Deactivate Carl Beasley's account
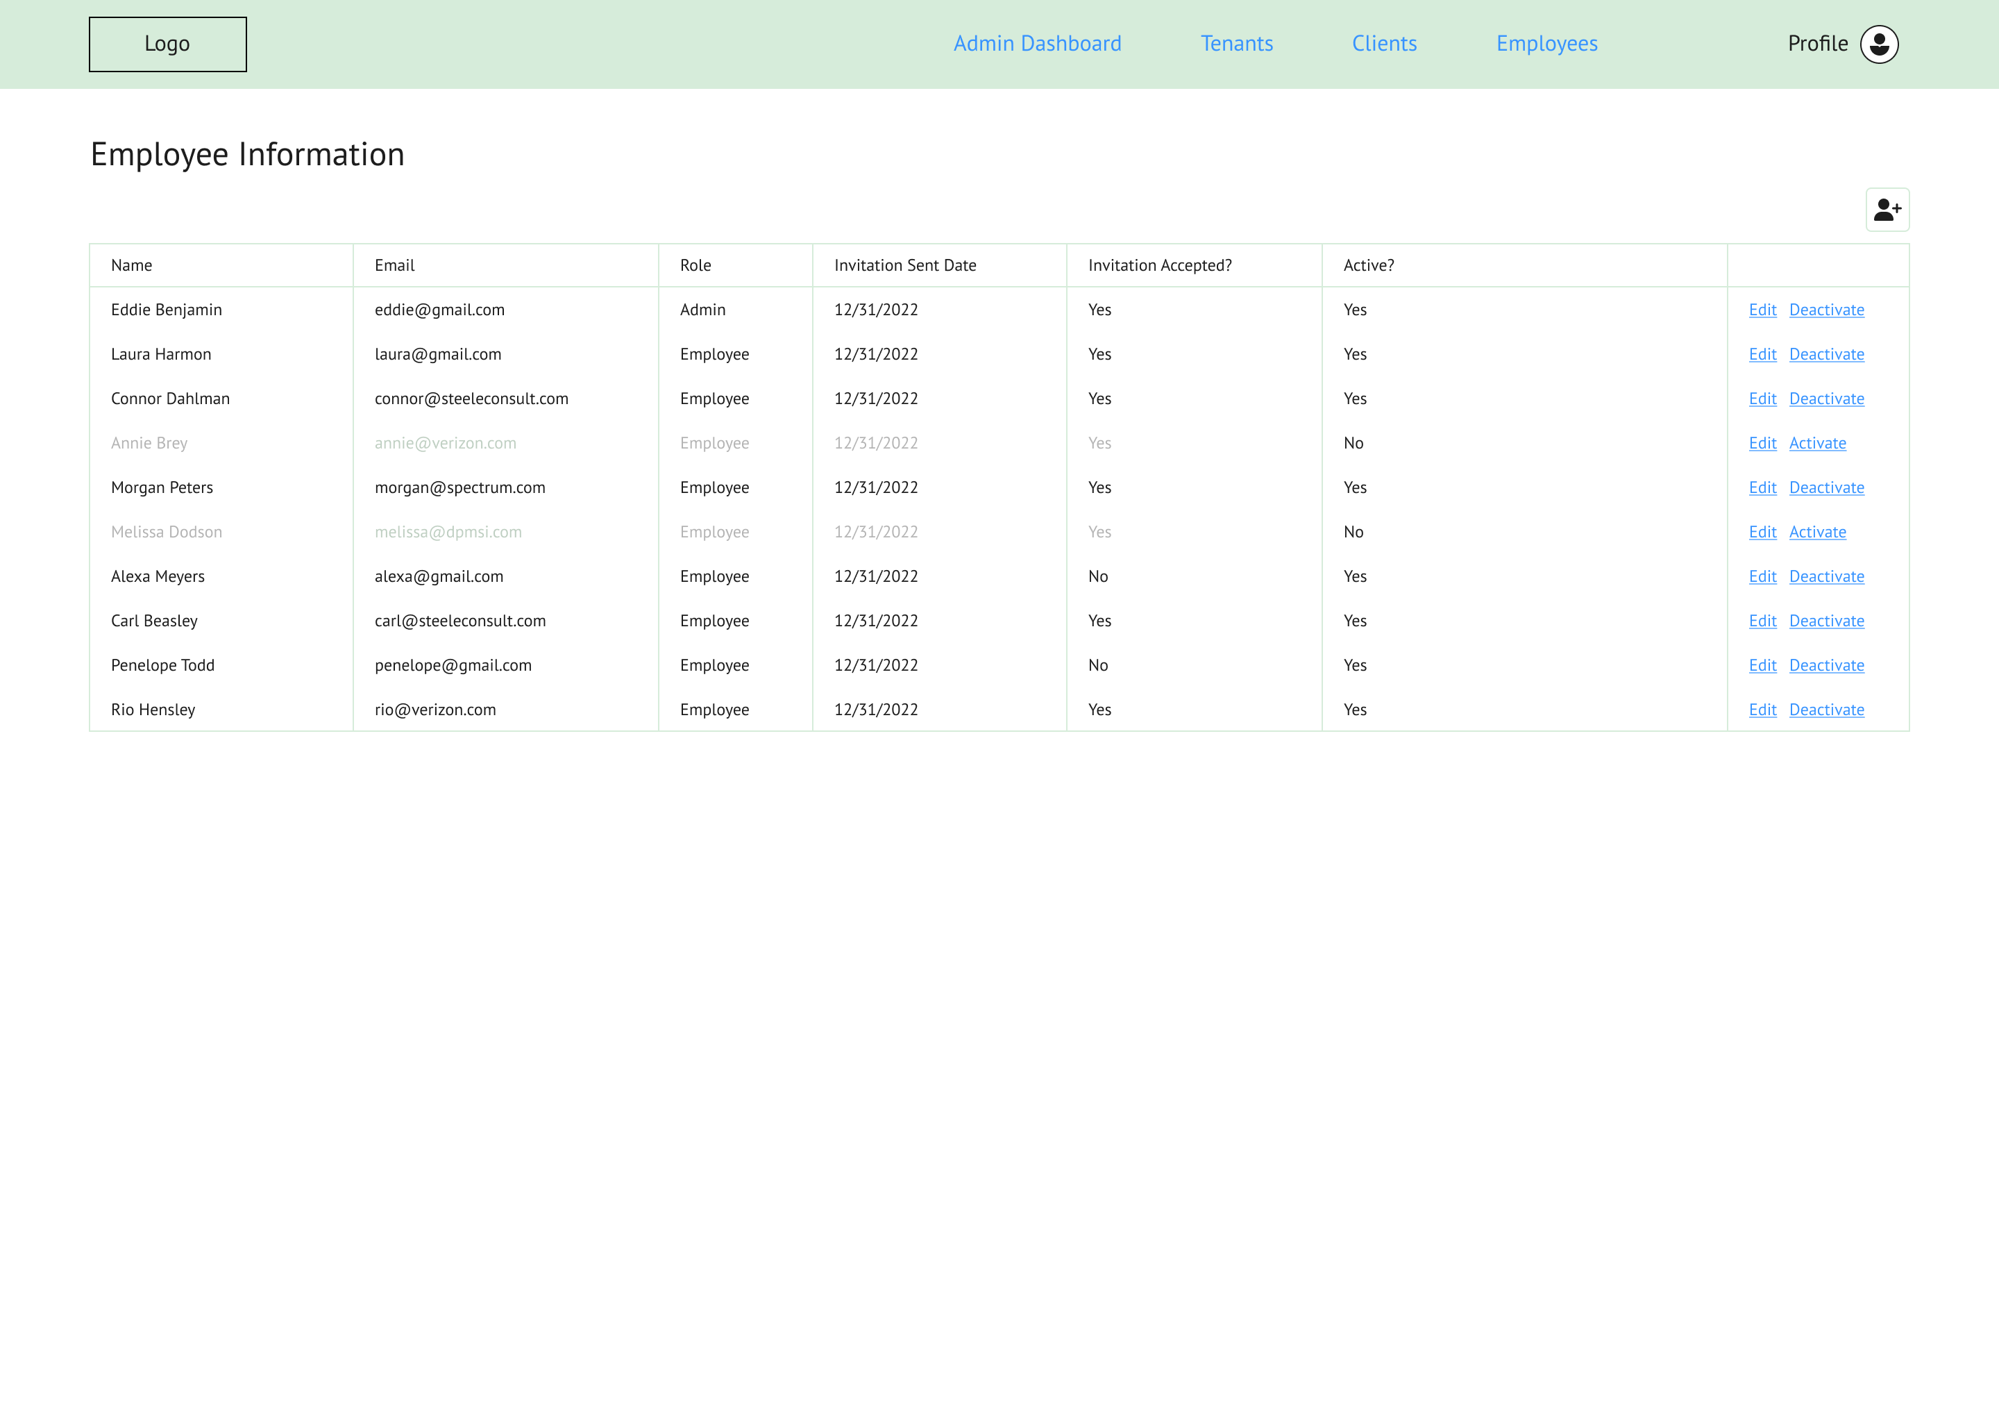The image size is (1999, 1422). coord(1825,621)
